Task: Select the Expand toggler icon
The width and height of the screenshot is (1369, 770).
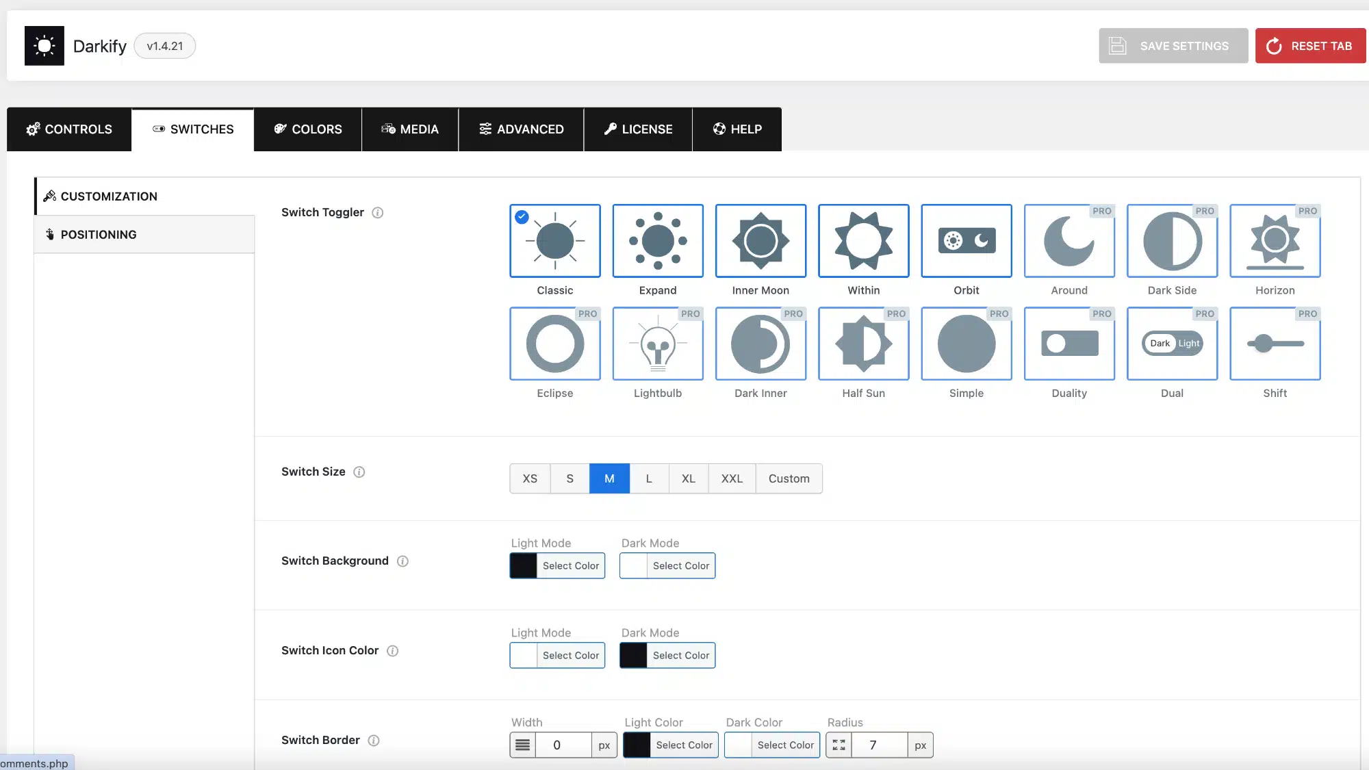Action: click(657, 241)
